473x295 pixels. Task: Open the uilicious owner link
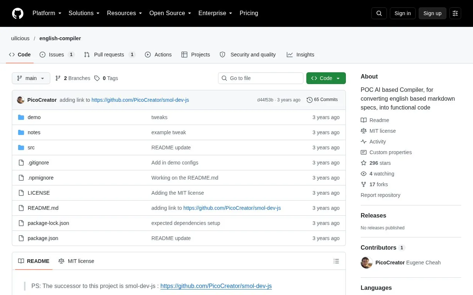(x=20, y=38)
